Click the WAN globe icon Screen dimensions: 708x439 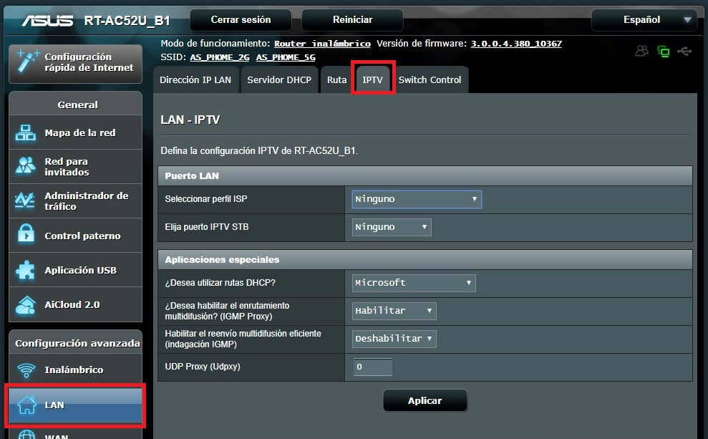click(x=26, y=435)
